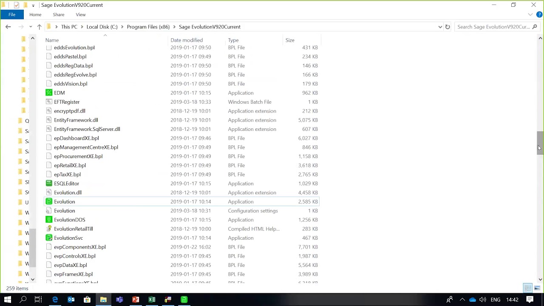Open the Share ribbon tab
544x306 pixels.
(x=59, y=14)
